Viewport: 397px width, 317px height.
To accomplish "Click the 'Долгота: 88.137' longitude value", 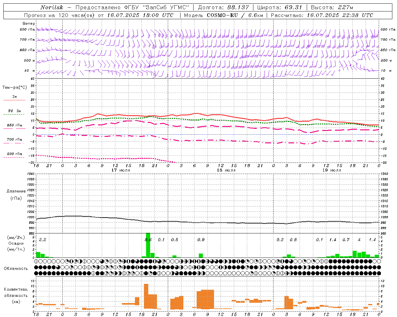I will 223,7.
